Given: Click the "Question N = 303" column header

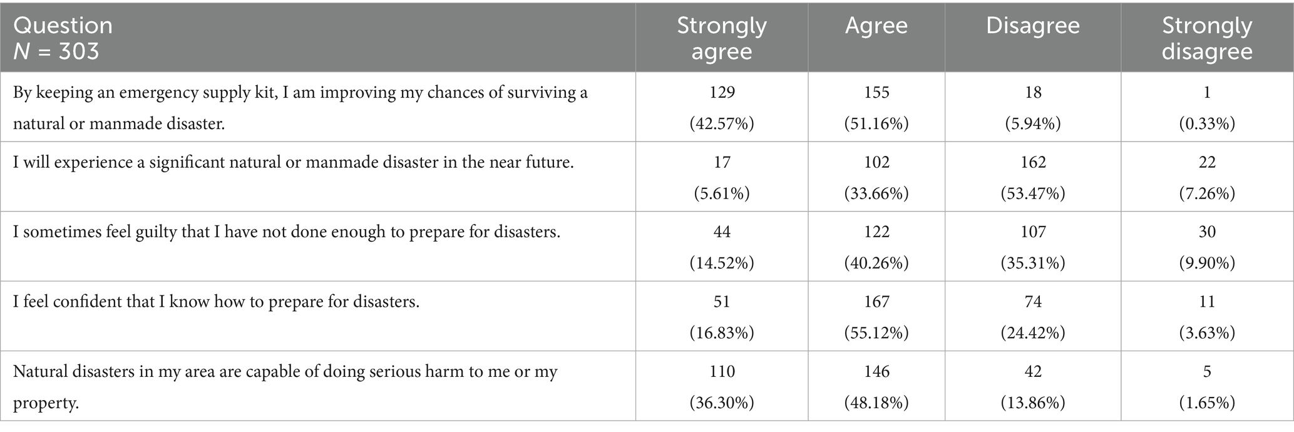Looking at the screenshot, I should pyautogui.click(x=63, y=38).
